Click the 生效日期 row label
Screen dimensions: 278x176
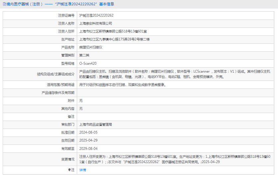68,140
